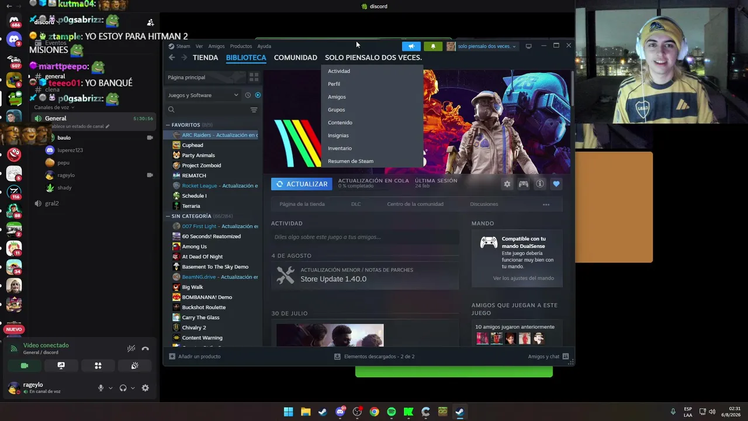Screen dimensions: 748x421
Task: Choose Insignias from the dropdown
Action: pos(338,136)
